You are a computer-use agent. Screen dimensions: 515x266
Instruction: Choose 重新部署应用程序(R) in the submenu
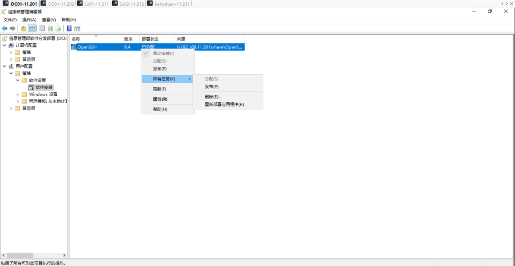pos(227,105)
